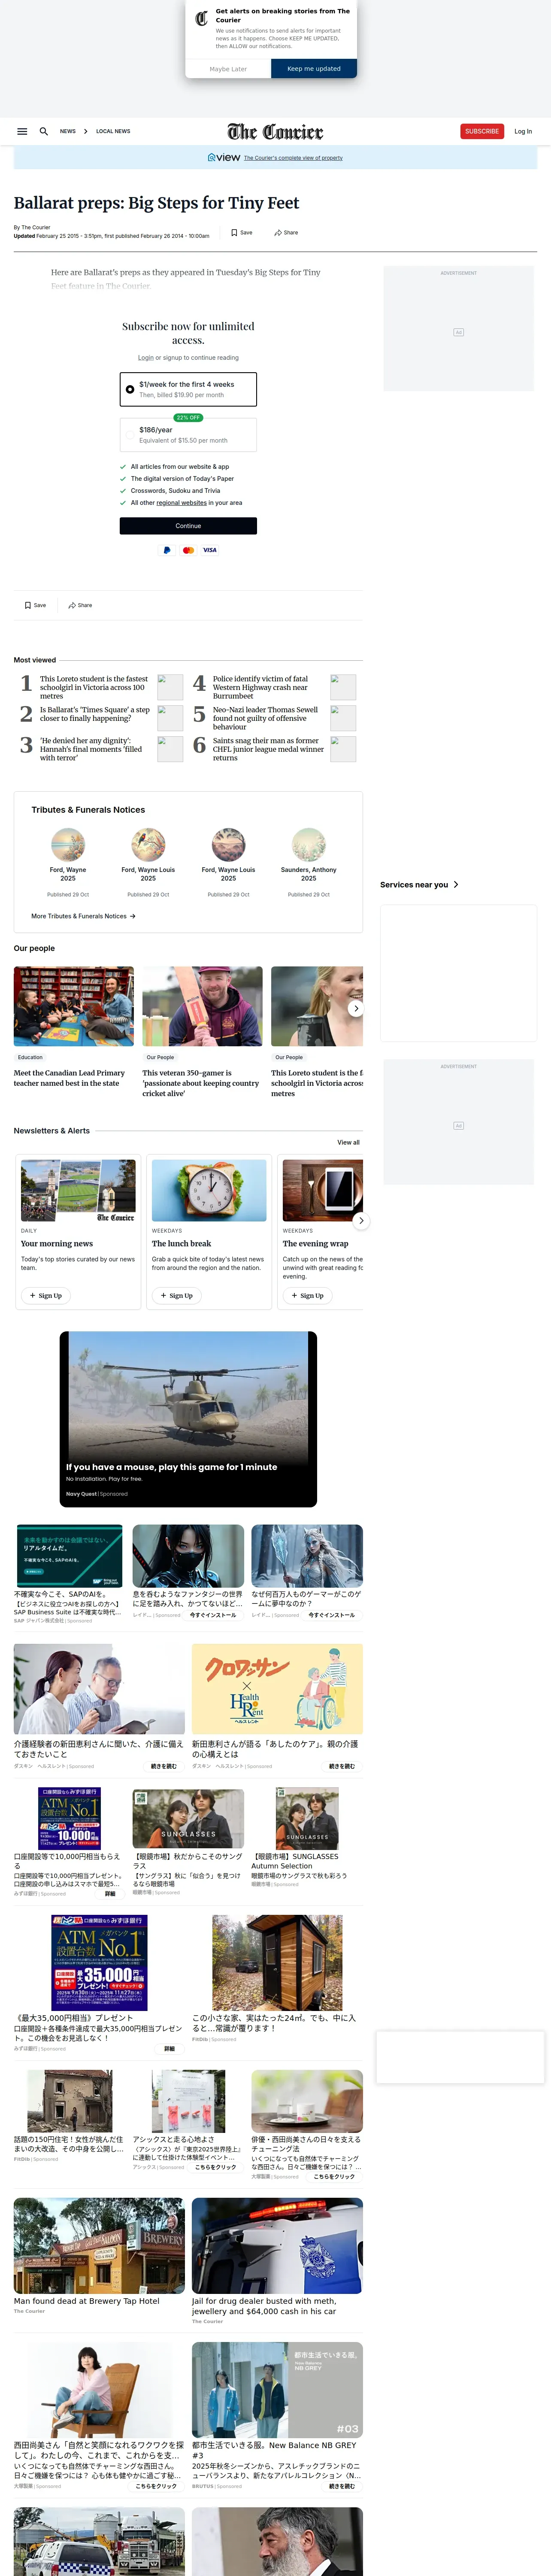Click LOCAL NEWS breadcrumb item
551x2576 pixels.
113,131
